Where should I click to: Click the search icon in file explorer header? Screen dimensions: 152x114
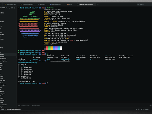point(7,8)
